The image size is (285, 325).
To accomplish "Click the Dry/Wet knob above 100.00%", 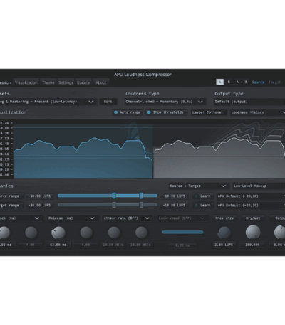I will tap(253, 233).
